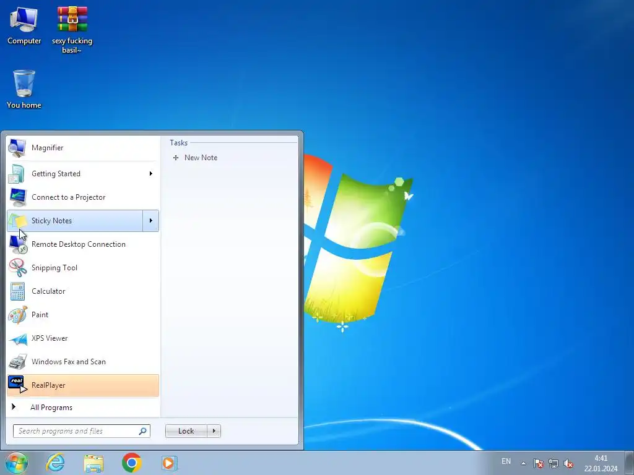Open Internet Explorer from the taskbar

55,463
